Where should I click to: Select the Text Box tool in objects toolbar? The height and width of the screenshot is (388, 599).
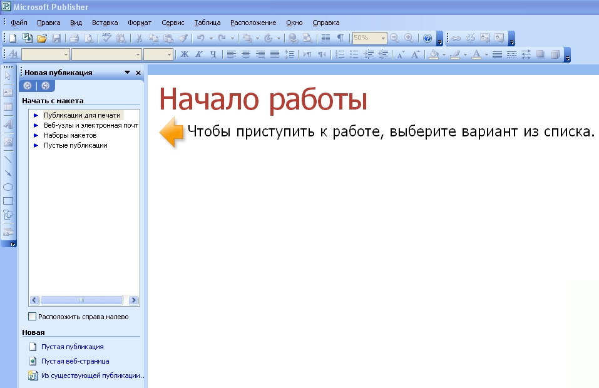(8, 93)
